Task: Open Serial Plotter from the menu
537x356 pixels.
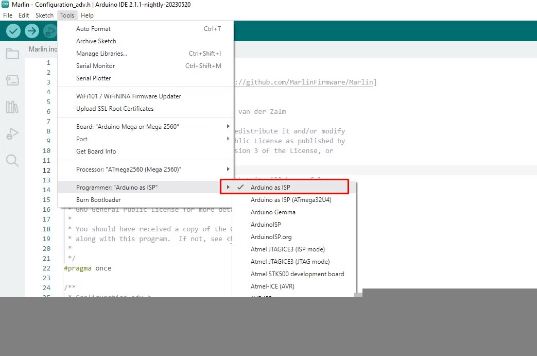Action: (146, 78)
